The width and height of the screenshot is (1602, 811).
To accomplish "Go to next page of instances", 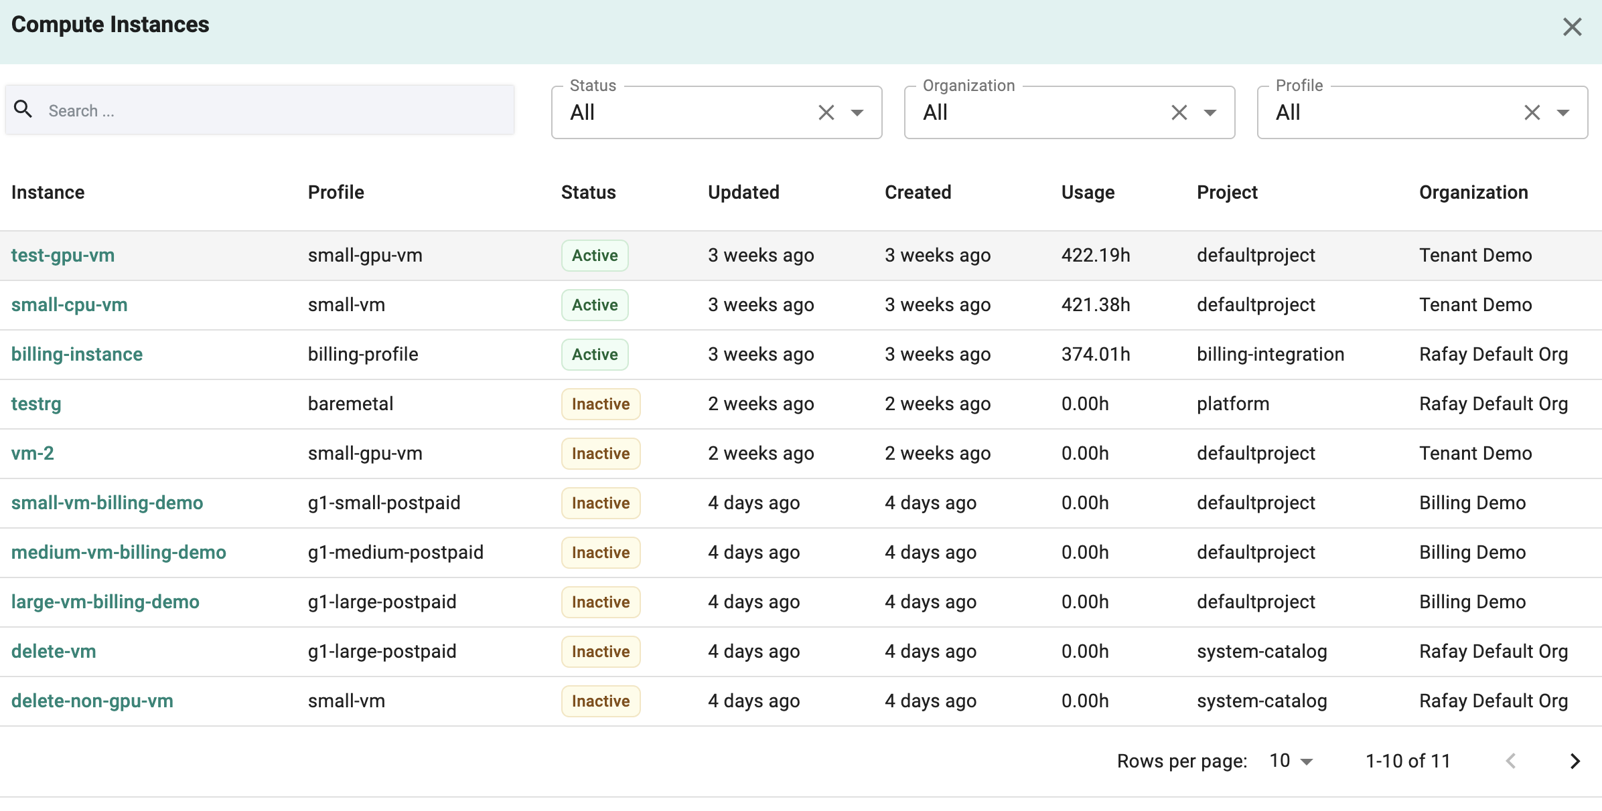I will pos(1575,761).
